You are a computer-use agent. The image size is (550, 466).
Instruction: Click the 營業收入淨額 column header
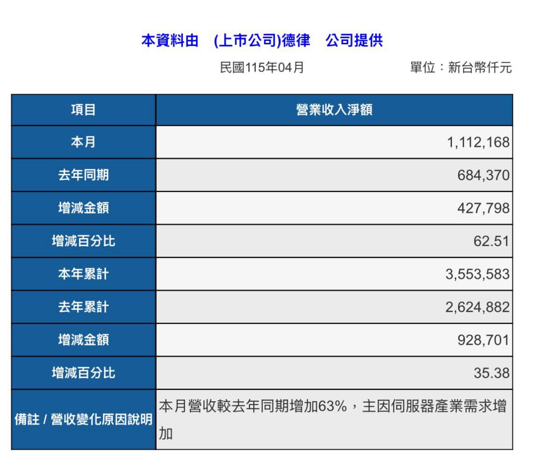(334, 110)
